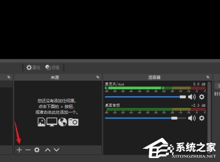Click the browser globe source icon

(62, 122)
